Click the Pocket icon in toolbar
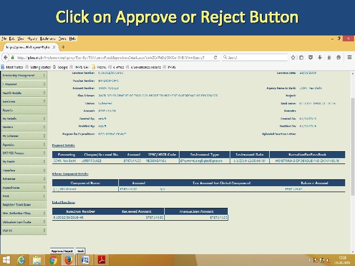 pos(311,58)
